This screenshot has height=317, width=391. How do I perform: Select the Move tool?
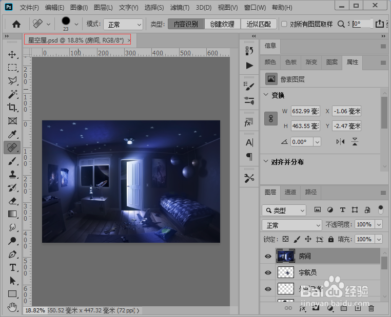pyautogui.click(x=12, y=54)
